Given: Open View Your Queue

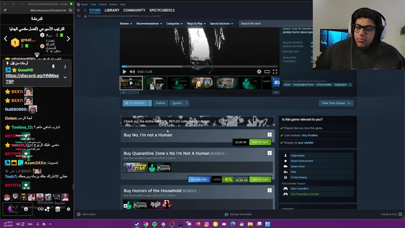Looking at the screenshot, I should coord(336,103).
